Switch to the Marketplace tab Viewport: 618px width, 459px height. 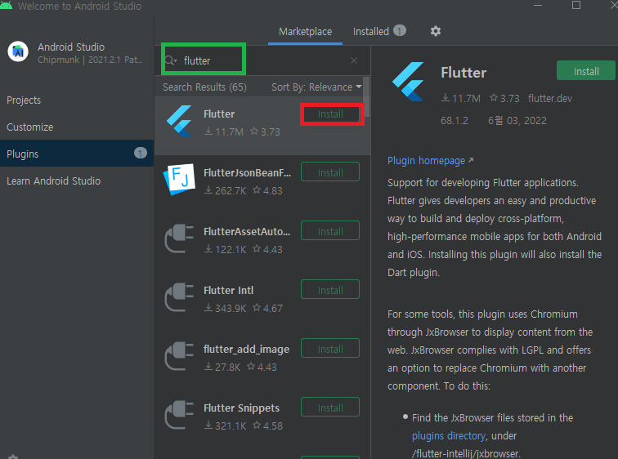[305, 32]
